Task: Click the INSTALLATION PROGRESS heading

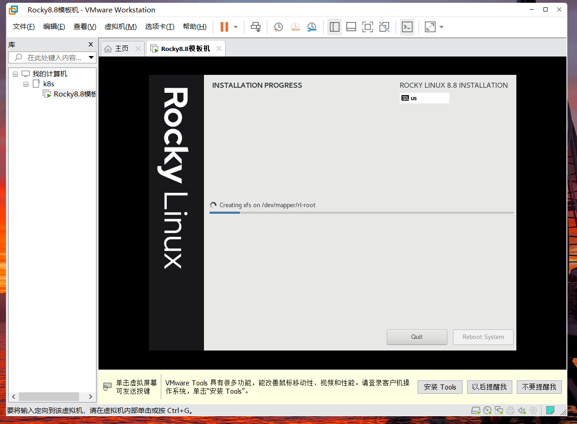Action: 257,85
